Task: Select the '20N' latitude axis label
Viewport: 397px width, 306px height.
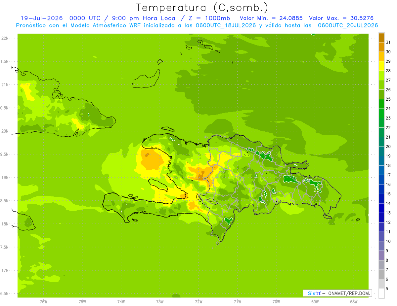Action: (5, 131)
